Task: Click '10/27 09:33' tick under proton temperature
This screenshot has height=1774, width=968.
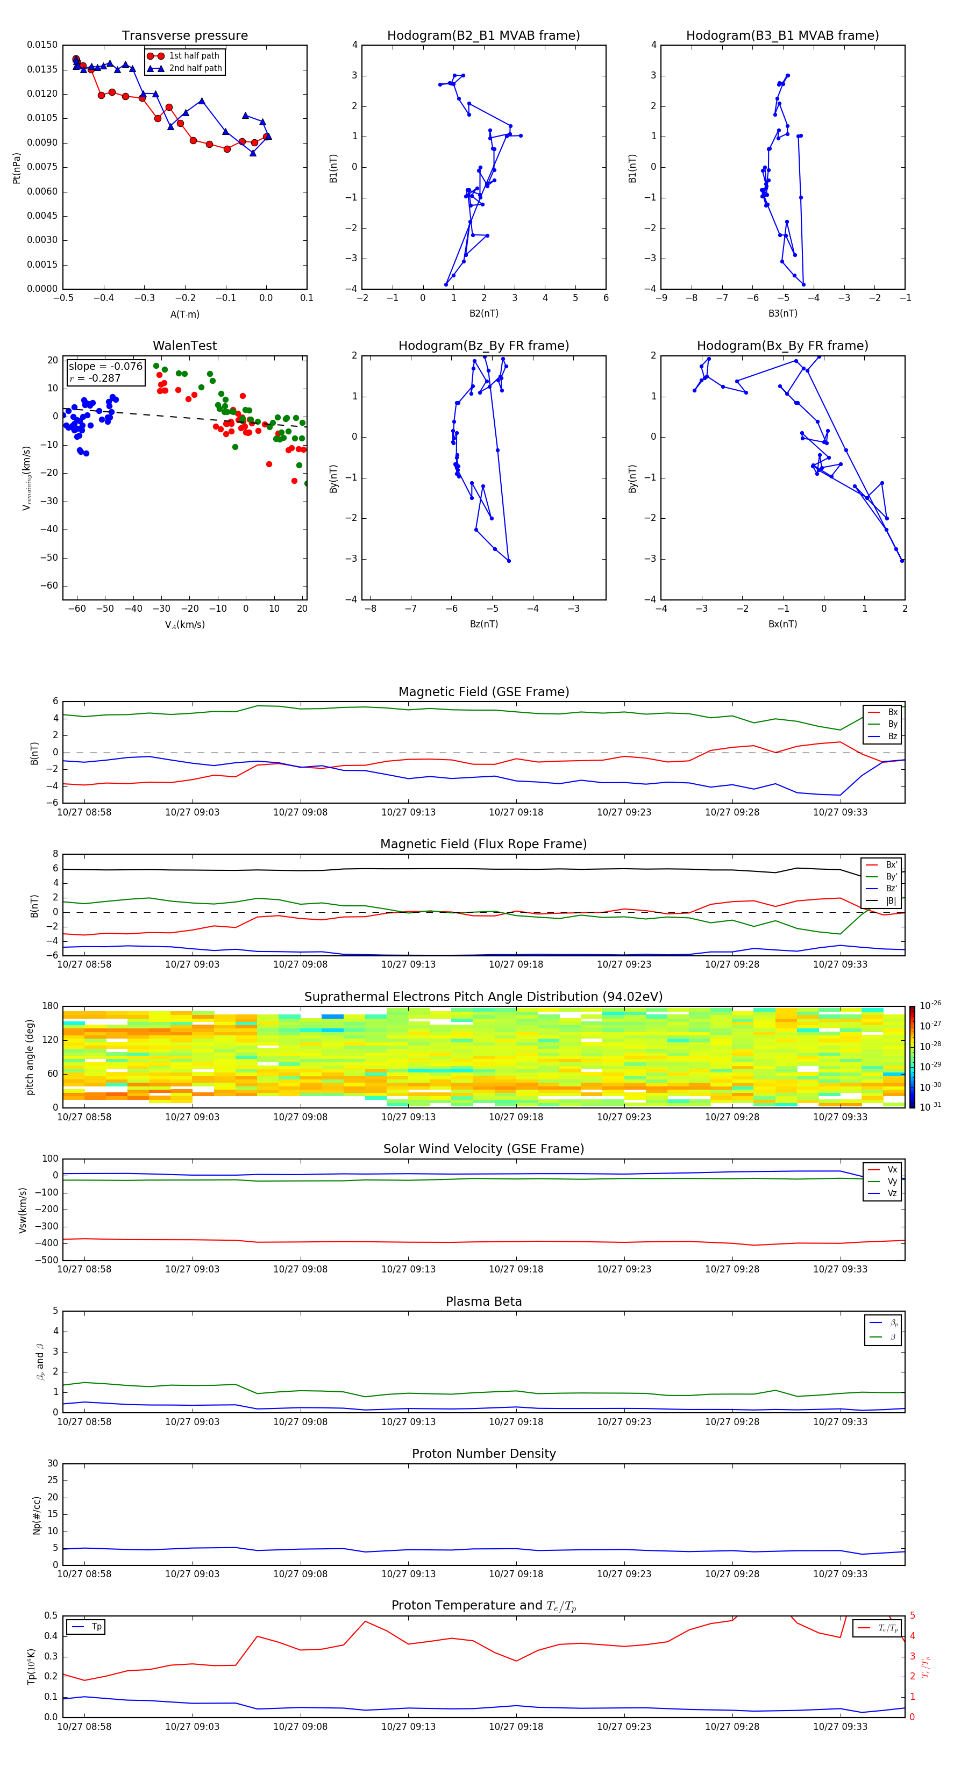Action: (841, 1727)
